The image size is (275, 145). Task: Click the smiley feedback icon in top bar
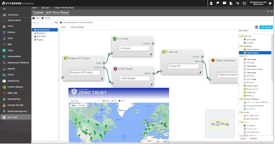[x=244, y=3]
